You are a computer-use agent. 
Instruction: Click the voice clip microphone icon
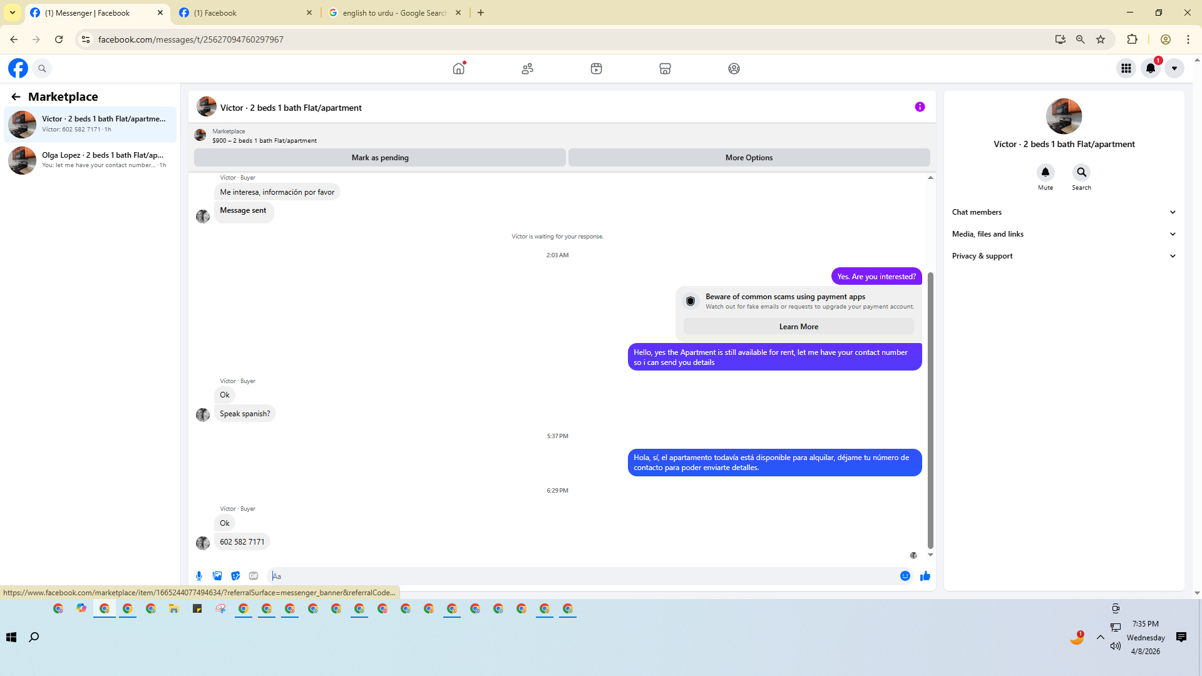pyautogui.click(x=199, y=576)
